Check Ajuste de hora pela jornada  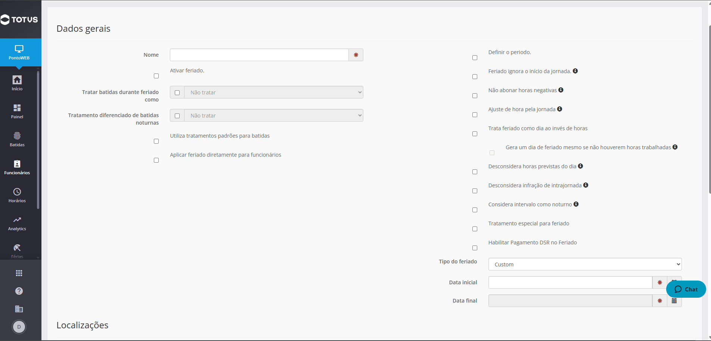(x=475, y=115)
